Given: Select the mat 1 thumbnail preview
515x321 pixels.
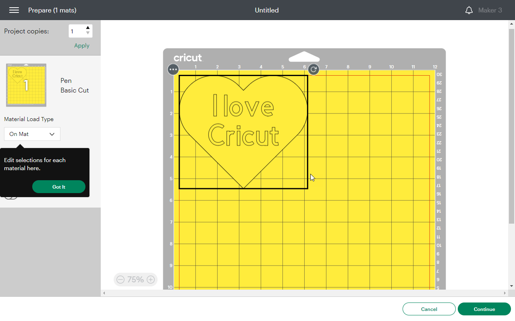Looking at the screenshot, I should click(x=26, y=85).
